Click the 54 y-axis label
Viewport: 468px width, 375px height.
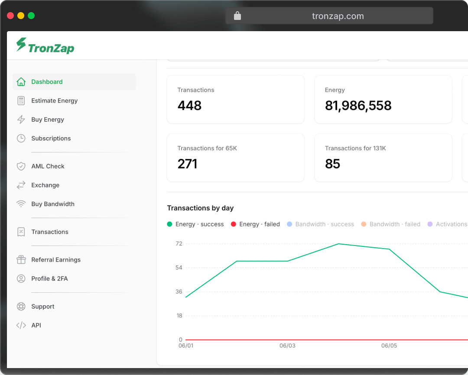[x=179, y=268]
